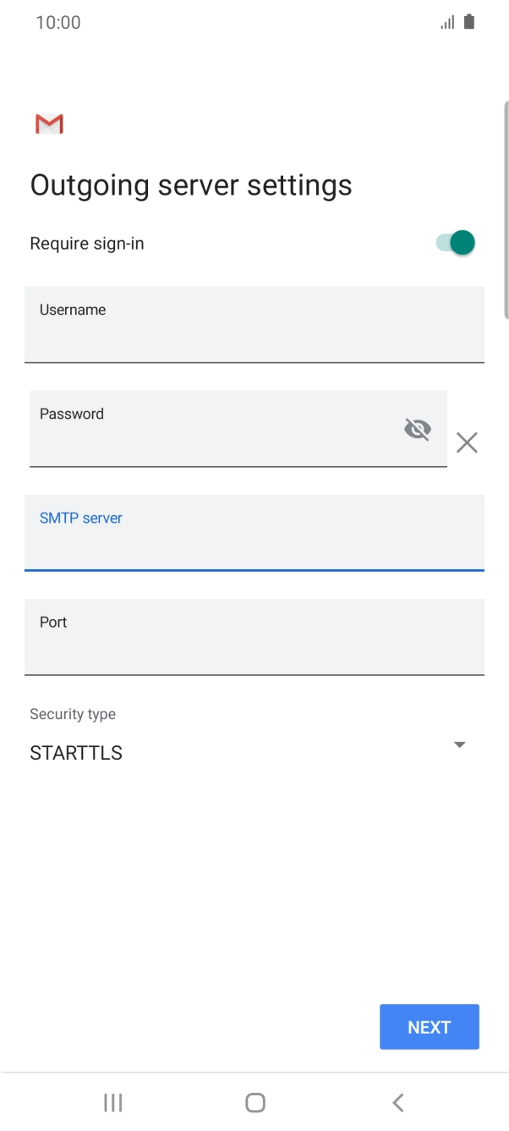Select the Outgoing server settings heading
The width and height of the screenshot is (509, 1131).
tap(191, 184)
